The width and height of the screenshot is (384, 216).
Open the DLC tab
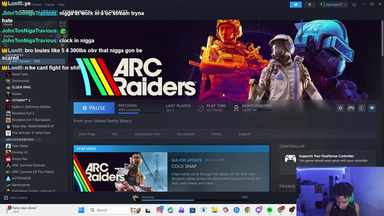(115, 134)
